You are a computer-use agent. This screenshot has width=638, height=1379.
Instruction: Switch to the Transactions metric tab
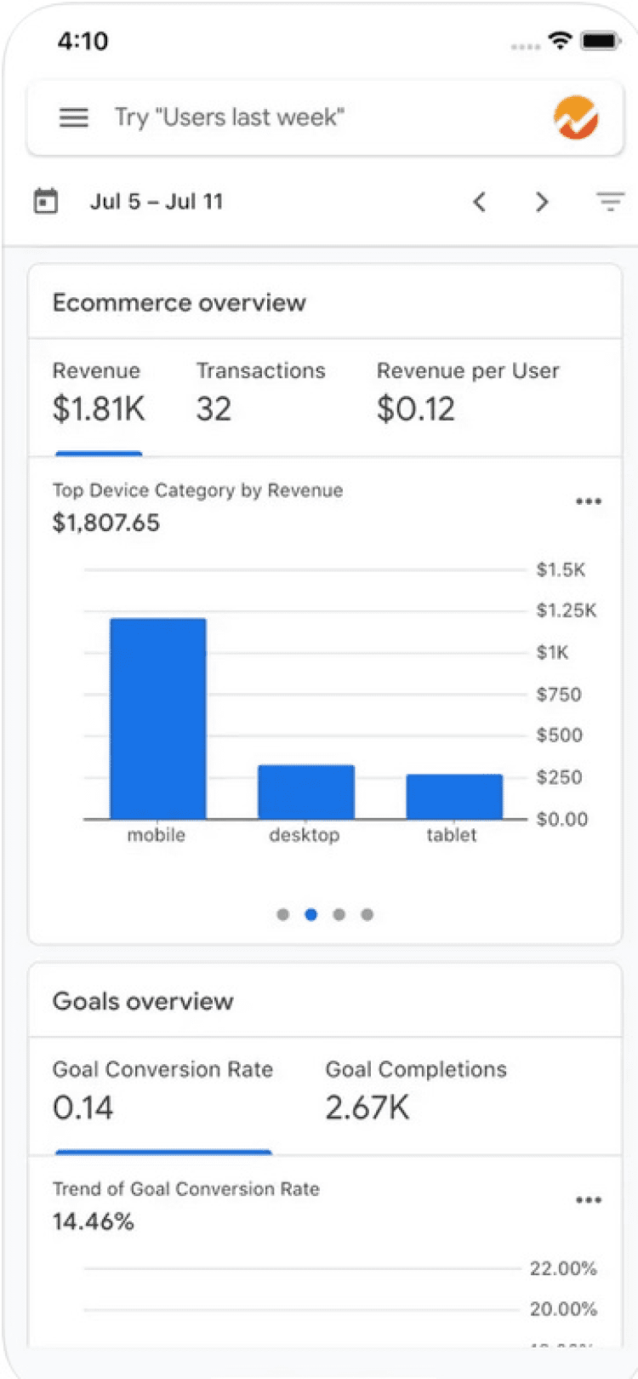point(260,393)
